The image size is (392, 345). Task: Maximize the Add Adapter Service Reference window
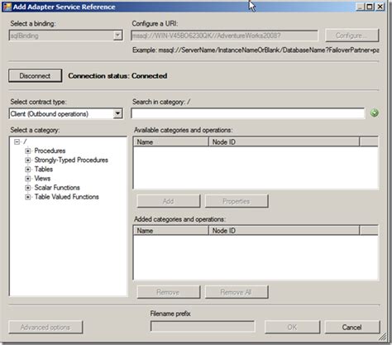[370, 7]
